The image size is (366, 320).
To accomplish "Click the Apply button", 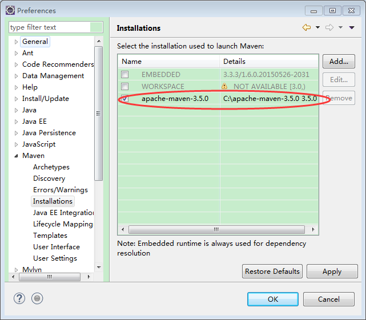I will point(332,272).
